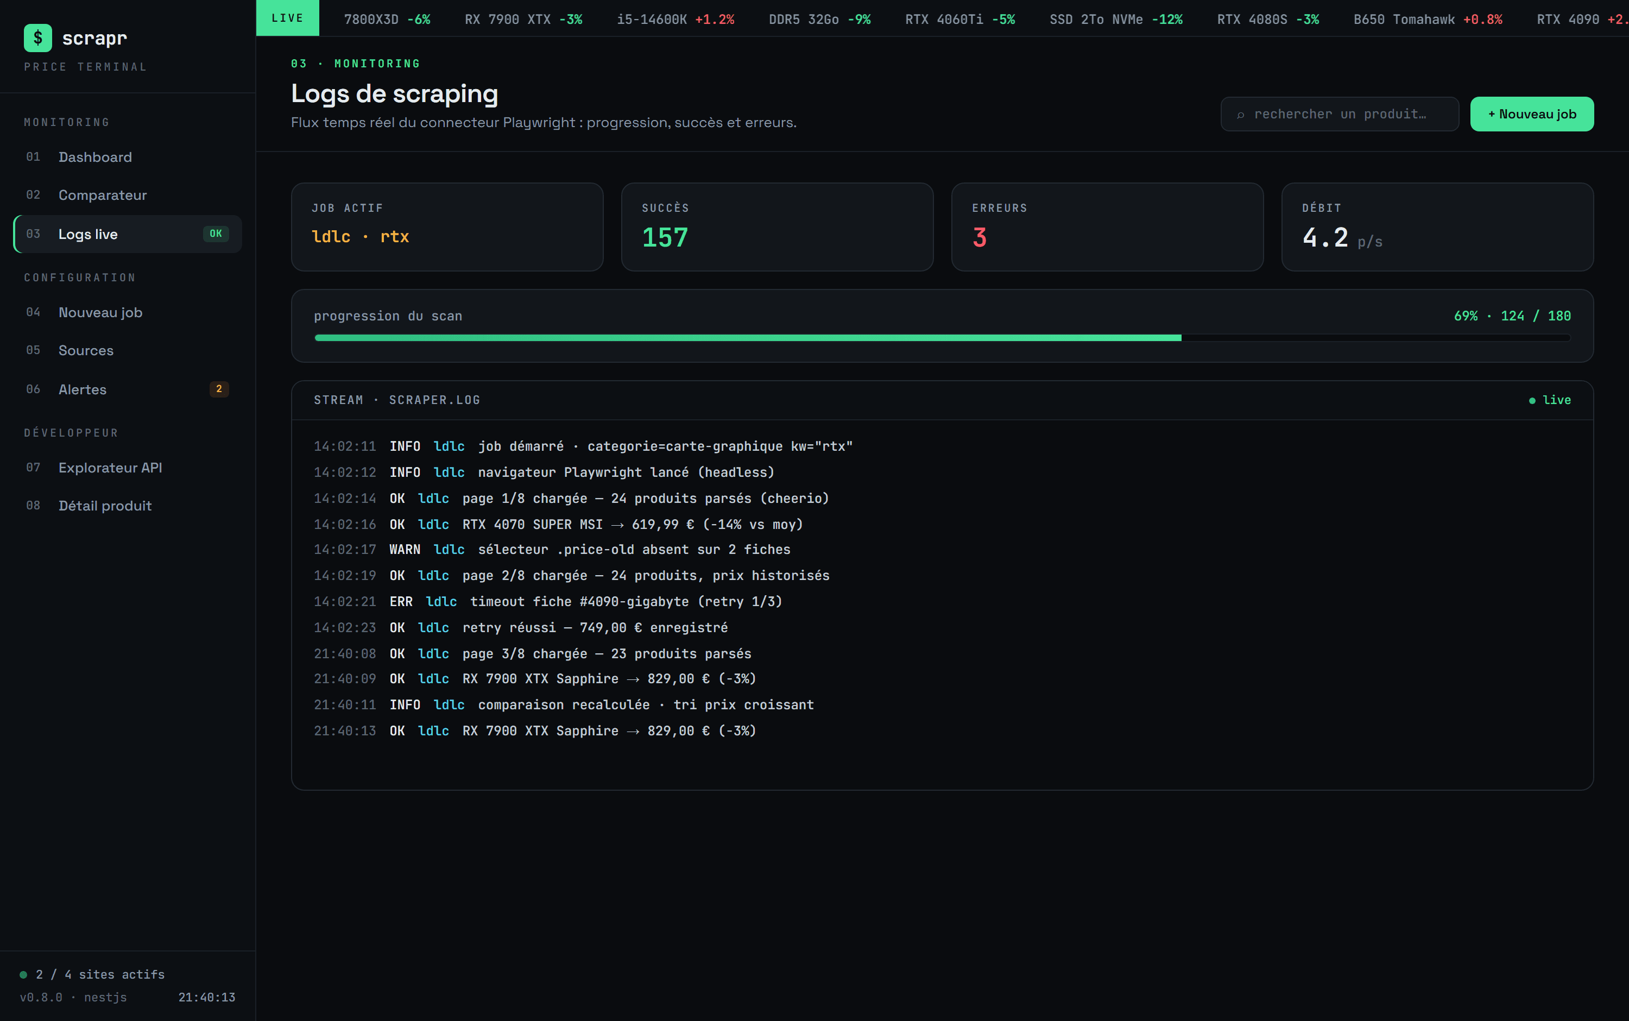Open the Alertes section

pos(128,389)
